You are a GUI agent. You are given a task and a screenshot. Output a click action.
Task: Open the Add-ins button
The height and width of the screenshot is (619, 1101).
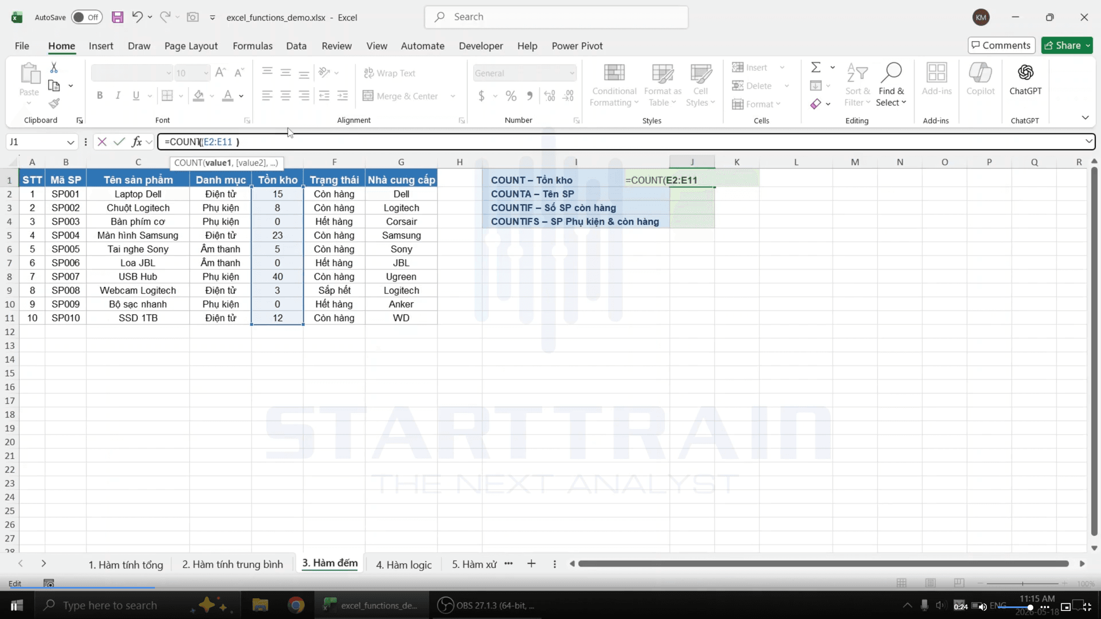[x=936, y=80]
